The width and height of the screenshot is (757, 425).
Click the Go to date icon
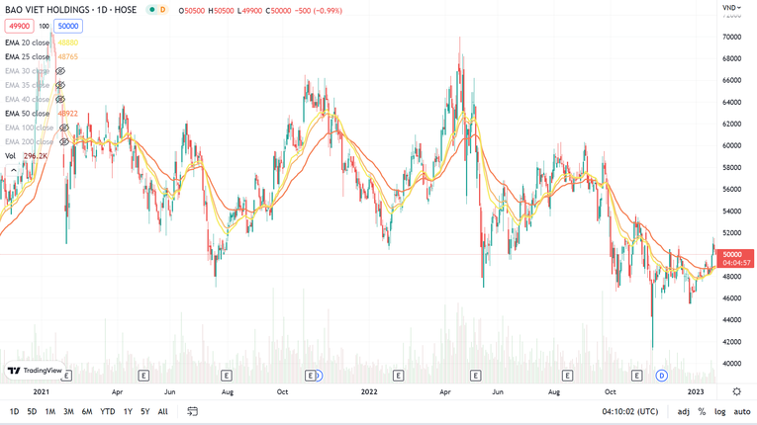[x=193, y=411]
